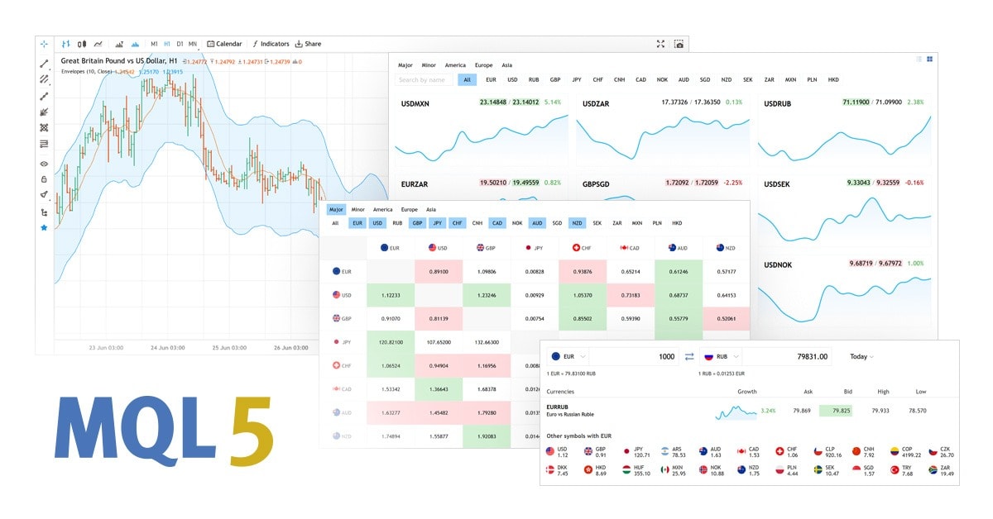The width and height of the screenshot is (993, 519).
Task: Expand the Today date selector
Action: pyautogui.click(x=862, y=356)
